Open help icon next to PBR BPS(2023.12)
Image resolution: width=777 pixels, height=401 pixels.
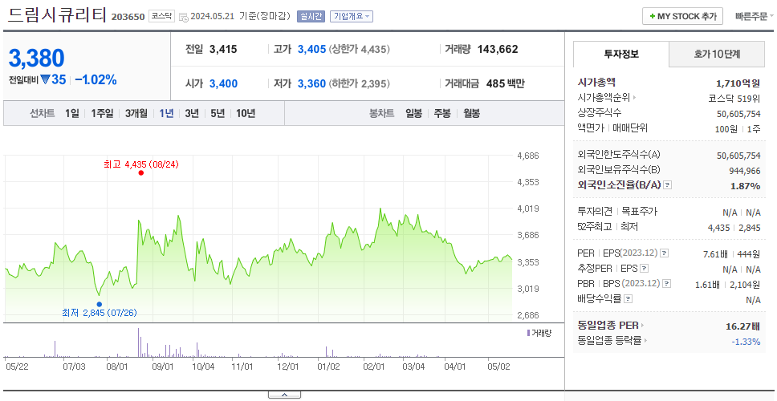click(x=667, y=284)
